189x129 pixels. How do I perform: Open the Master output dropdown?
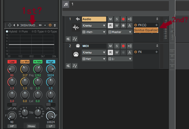coord(120,32)
